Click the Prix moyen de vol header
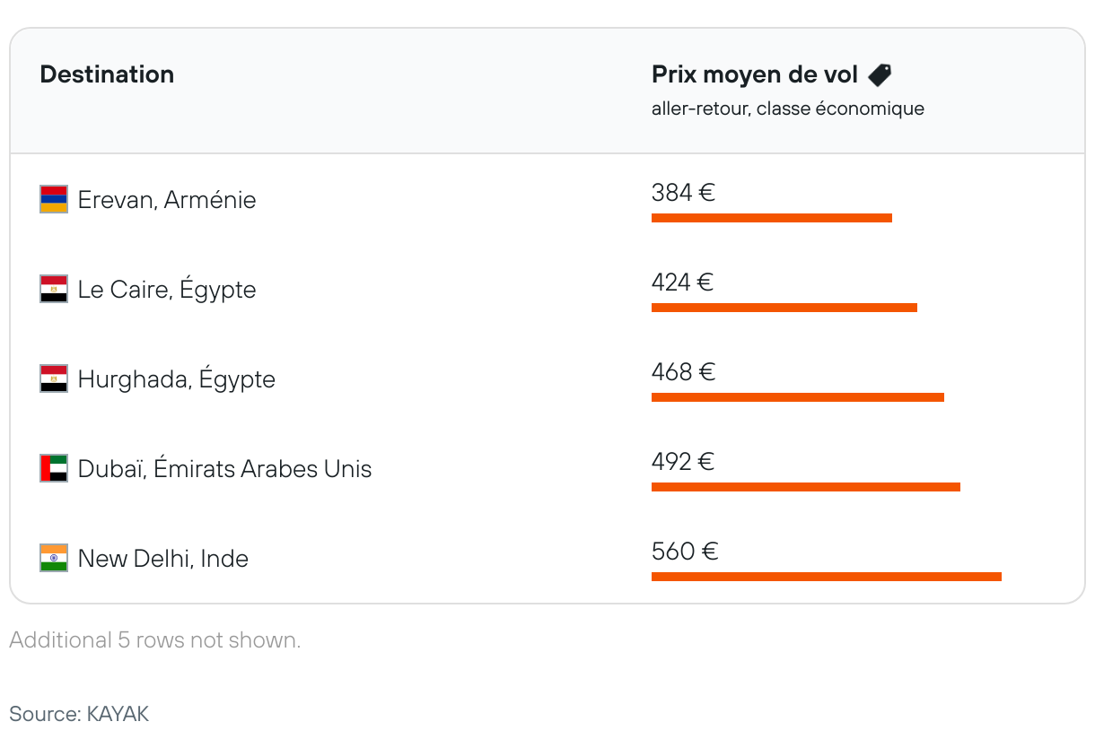This screenshot has width=1095, height=739. [755, 74]
